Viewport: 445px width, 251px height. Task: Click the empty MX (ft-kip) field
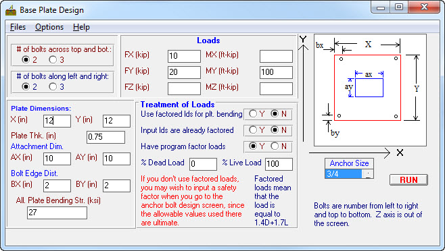pyautogui.click(x=276, y=56)
